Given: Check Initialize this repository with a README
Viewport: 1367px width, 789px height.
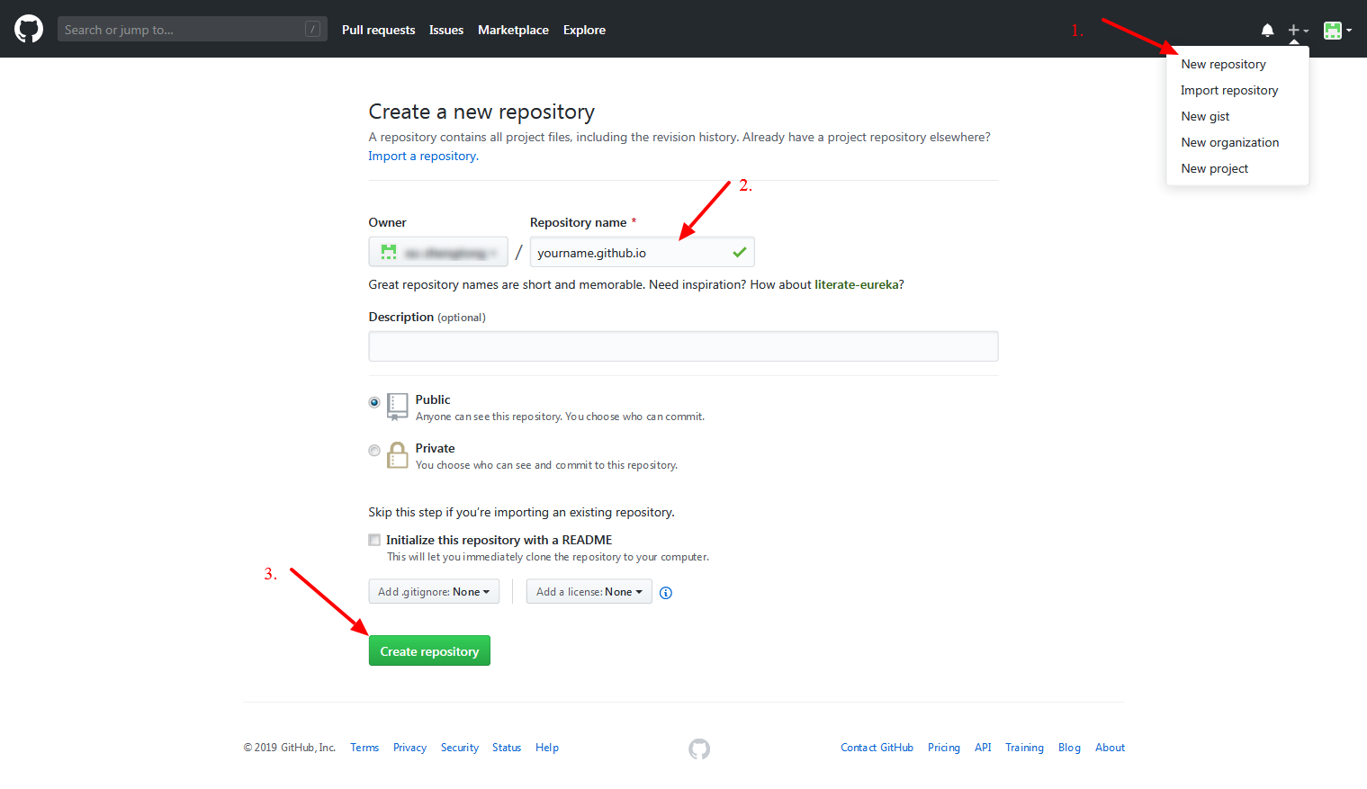Looking at the screenshot, I should coord(374,540).
